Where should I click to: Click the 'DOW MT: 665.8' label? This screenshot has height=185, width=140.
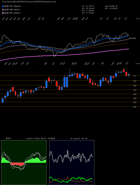[x=12, y=10]
